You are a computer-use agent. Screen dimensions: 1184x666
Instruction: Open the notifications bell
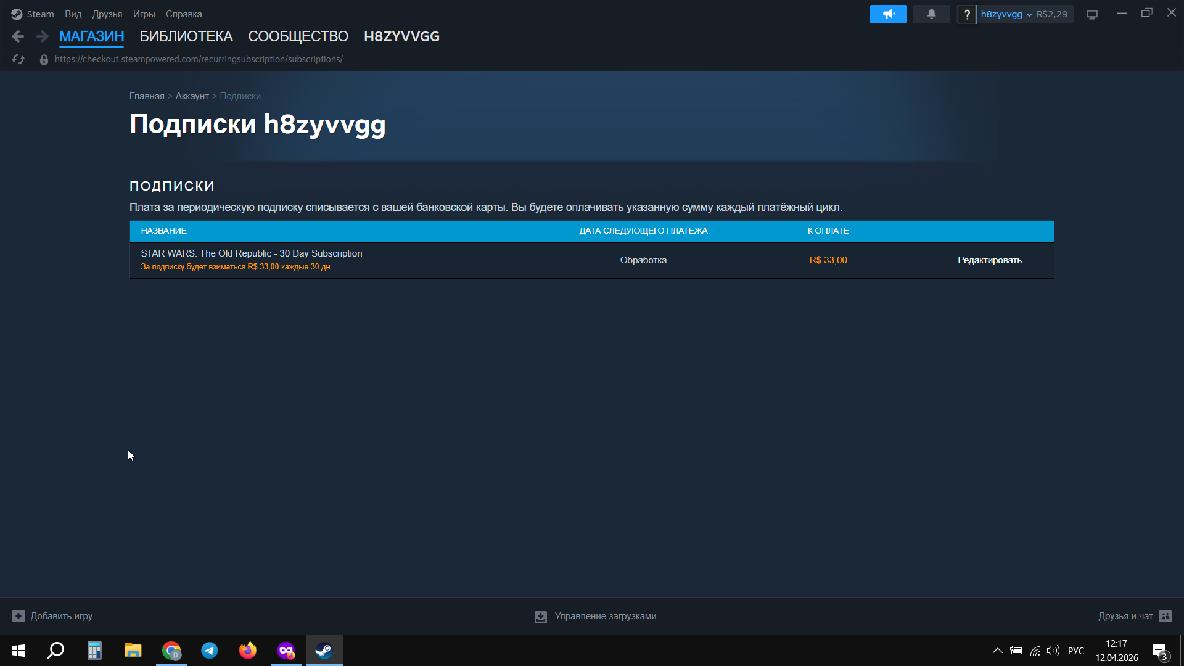point(931,14)
